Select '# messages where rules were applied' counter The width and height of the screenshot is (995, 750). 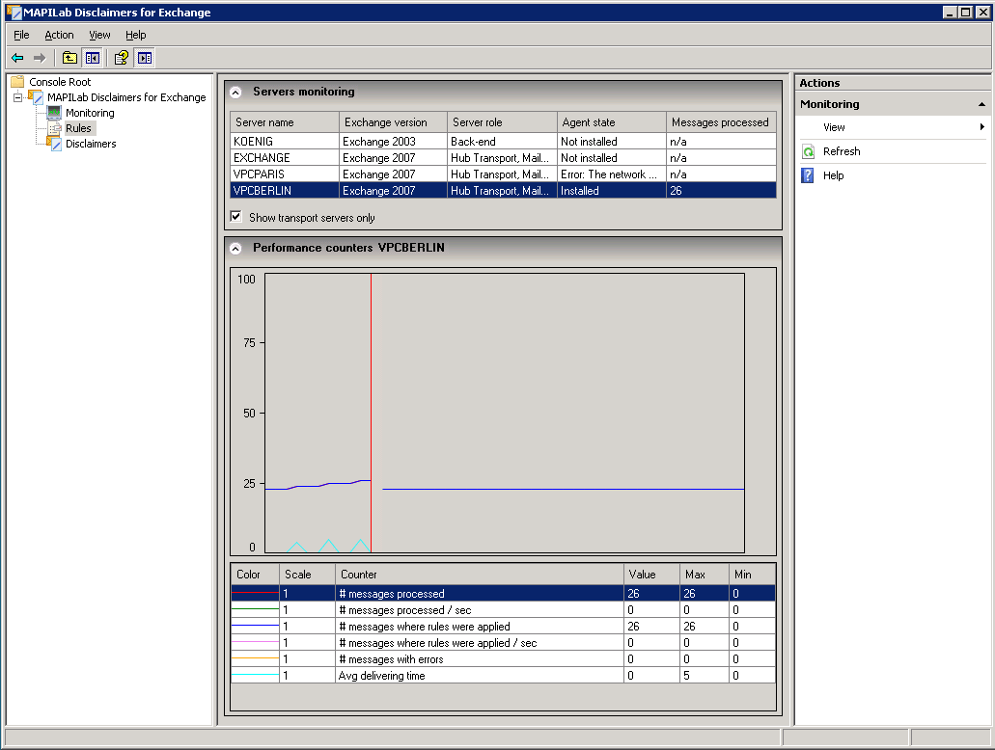tap(503, 627)
